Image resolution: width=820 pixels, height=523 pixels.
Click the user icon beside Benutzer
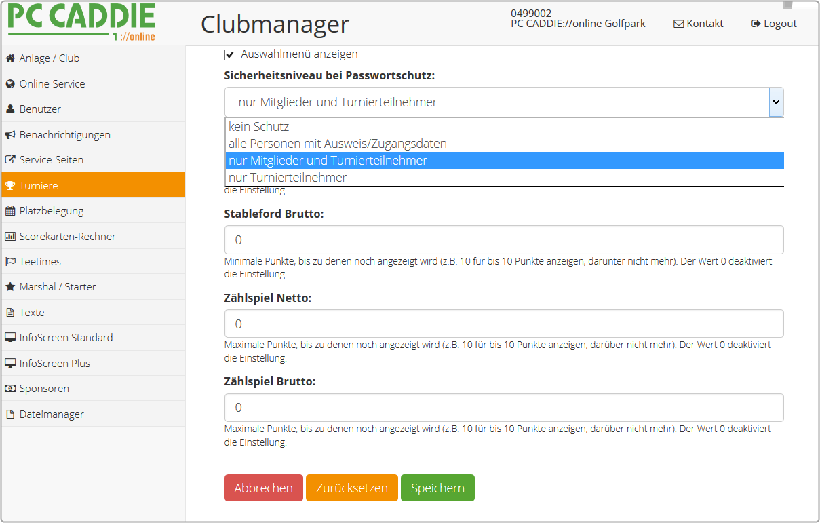pyautogui.click(x=10, y=109)
